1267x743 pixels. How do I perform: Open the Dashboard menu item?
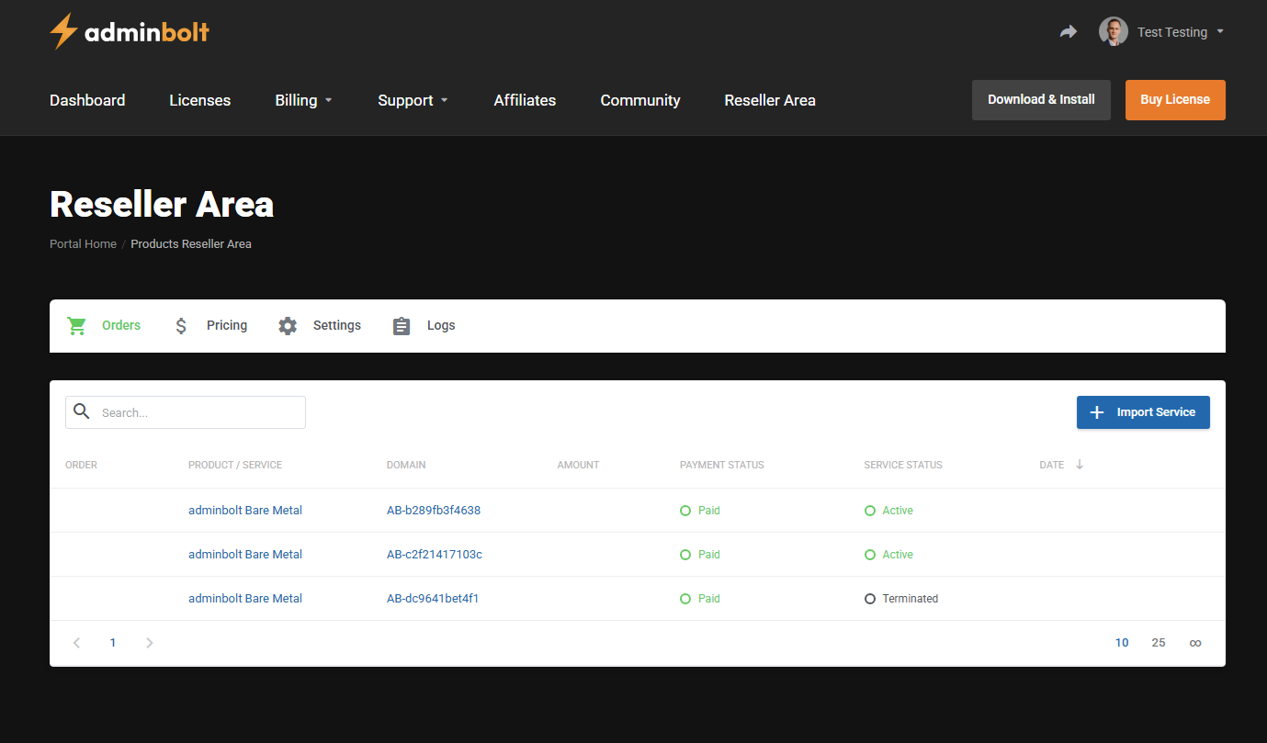[x=87, y=100]
